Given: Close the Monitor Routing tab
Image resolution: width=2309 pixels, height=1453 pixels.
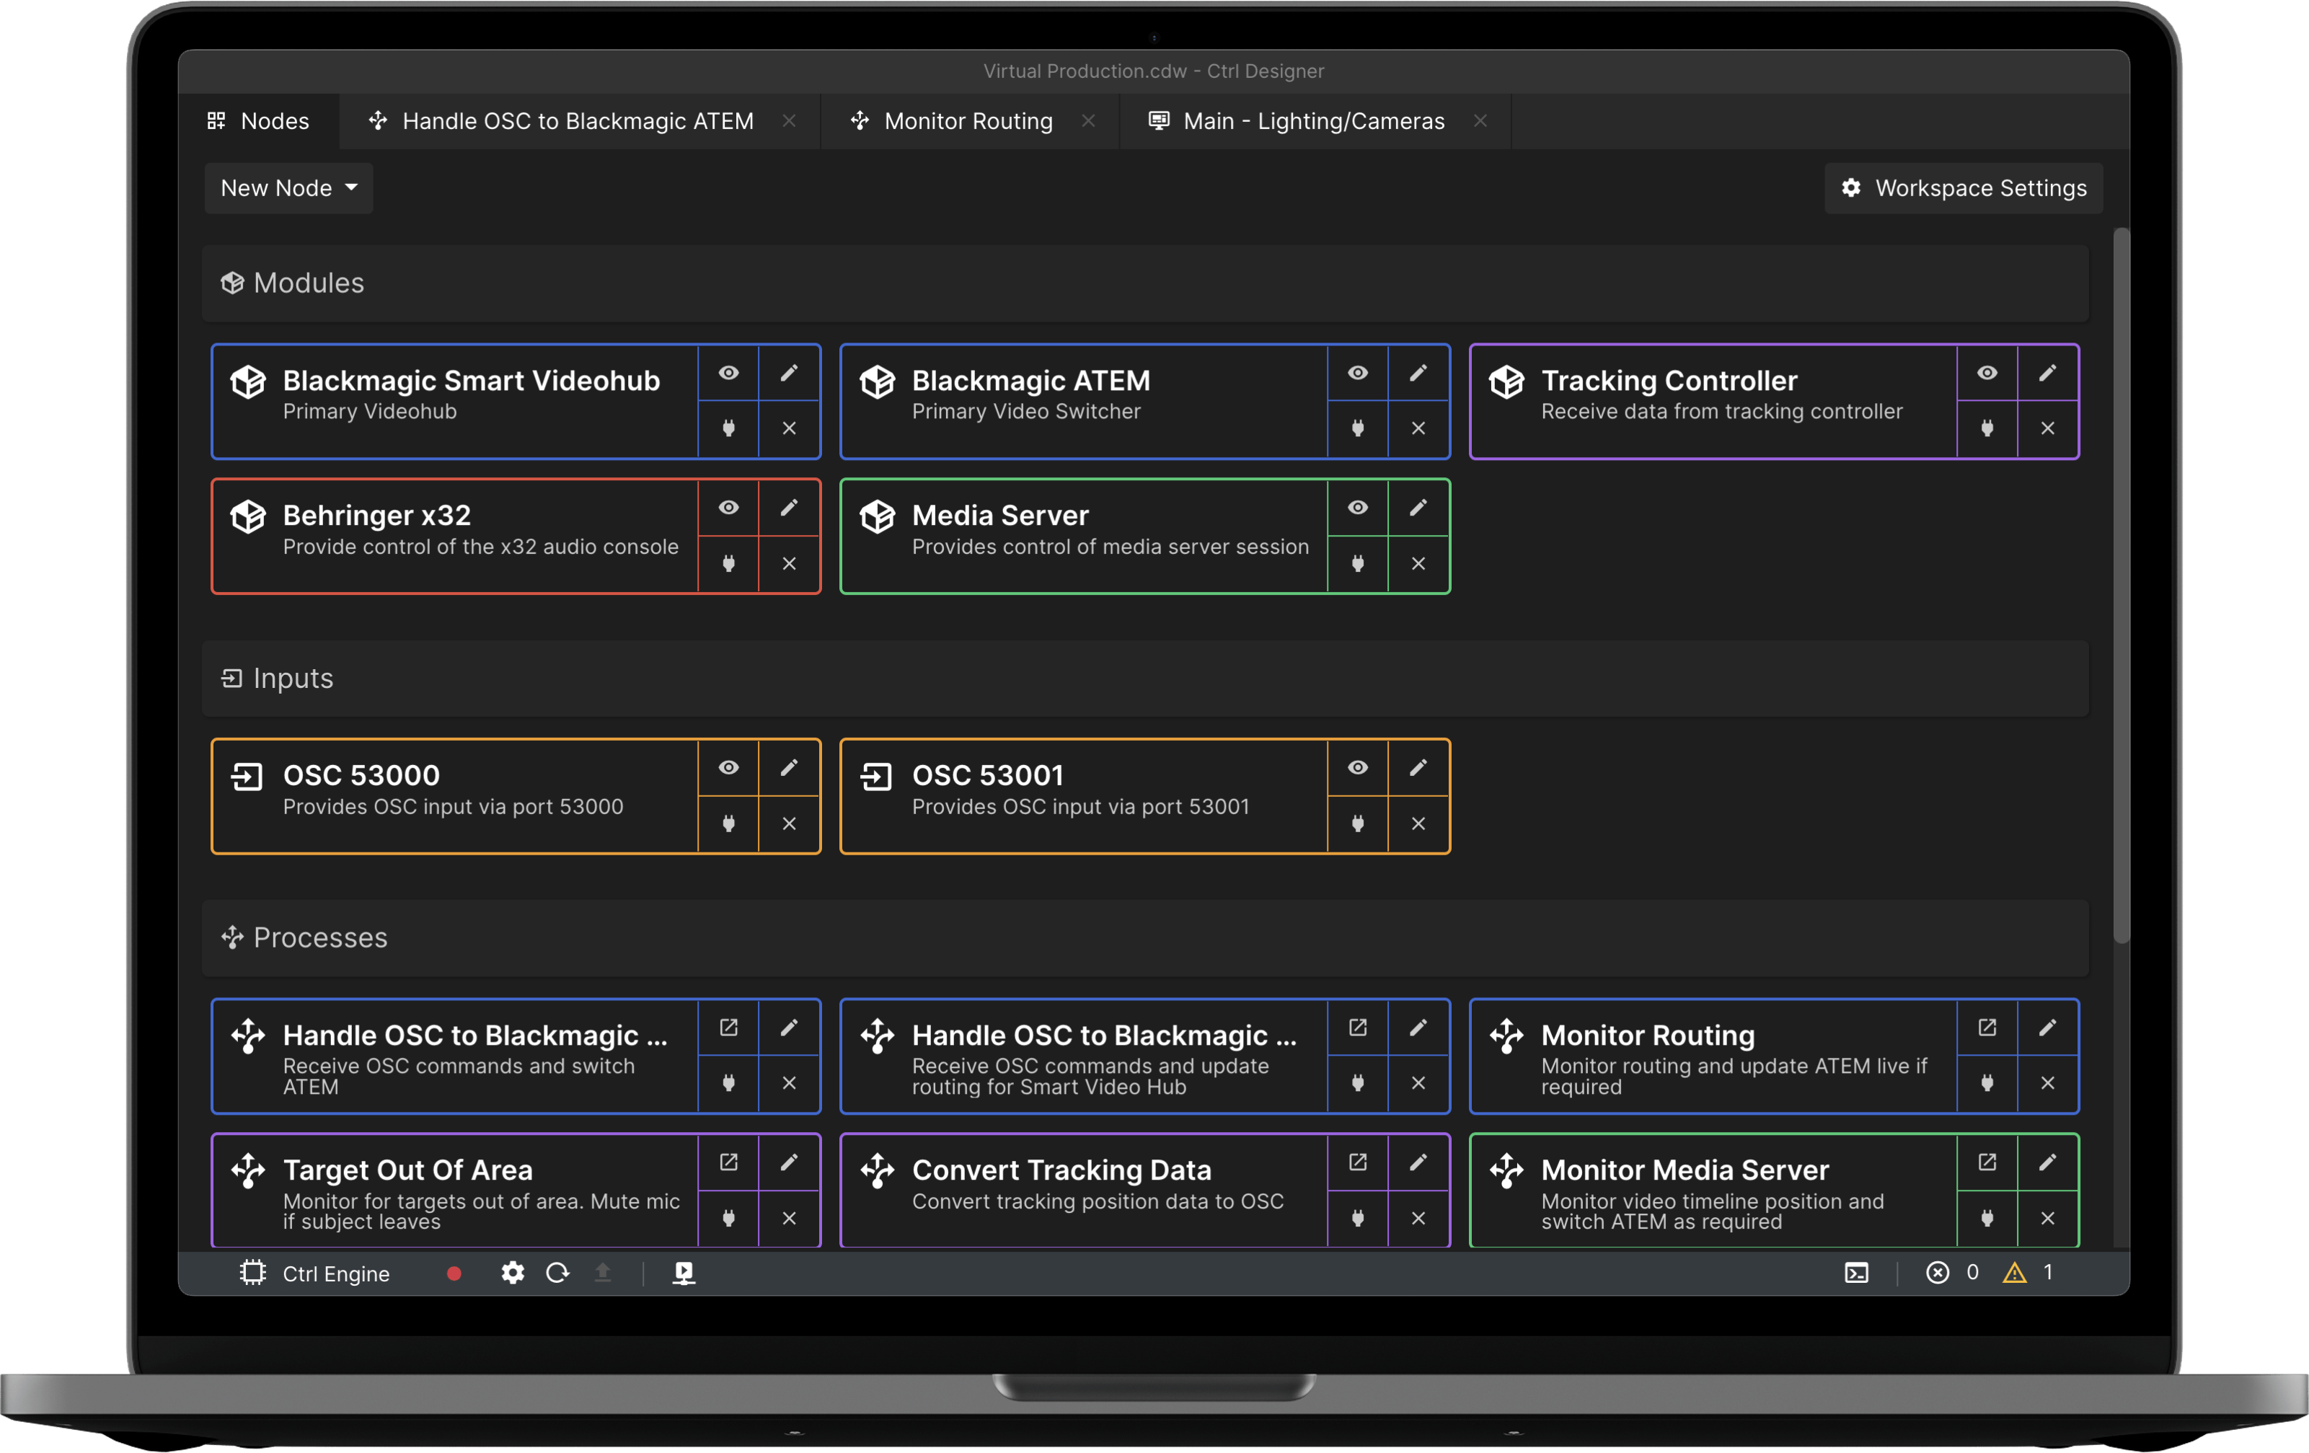Looking at the screenshot, I should 1088,121.
